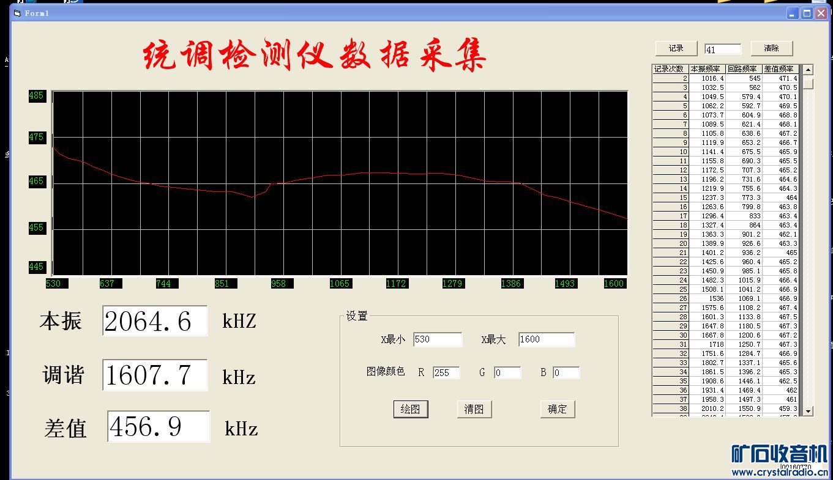
Task: Select the X最大 input field
Action: (546, 339)
